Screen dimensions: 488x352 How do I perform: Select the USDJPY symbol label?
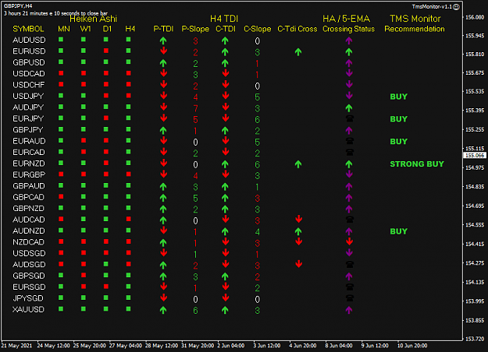click(x=28, y=96)
